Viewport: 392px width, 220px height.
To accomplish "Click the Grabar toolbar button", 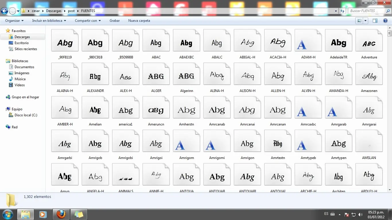I will point(115,21).
